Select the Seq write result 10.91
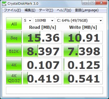 [x=83, y=37]
